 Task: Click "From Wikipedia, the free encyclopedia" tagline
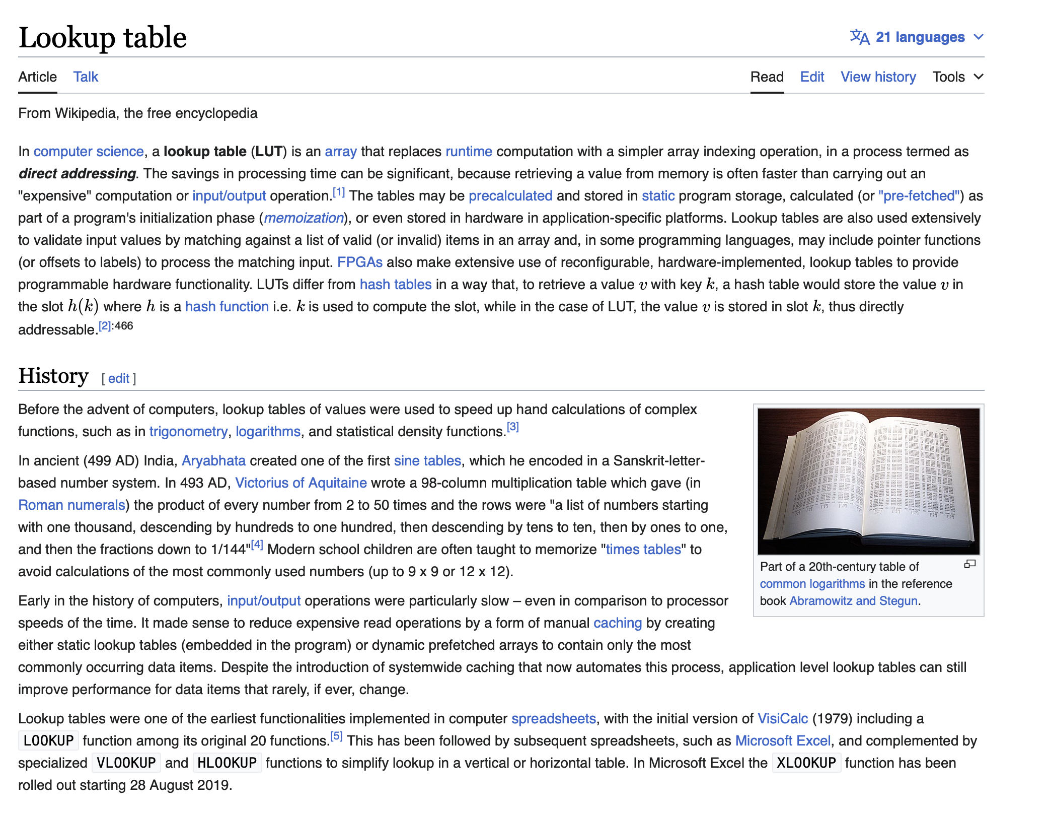point(138,113)
